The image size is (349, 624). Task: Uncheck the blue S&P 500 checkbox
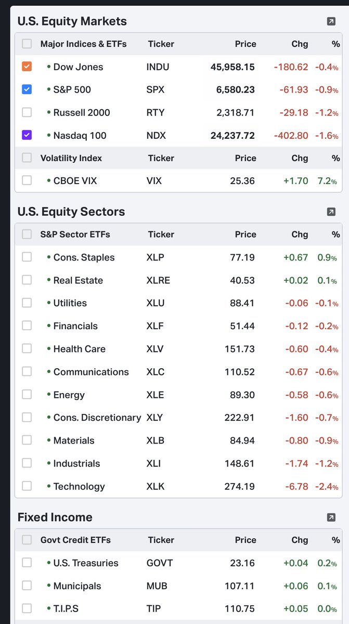tap(27, 89)
